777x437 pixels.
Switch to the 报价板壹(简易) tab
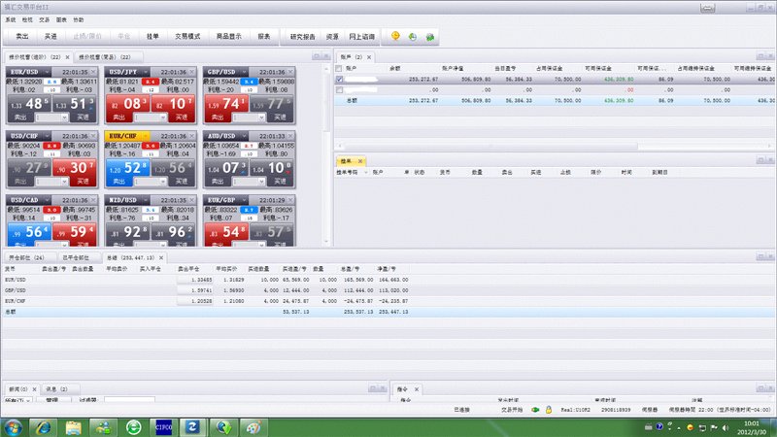[x=106, y=58]
